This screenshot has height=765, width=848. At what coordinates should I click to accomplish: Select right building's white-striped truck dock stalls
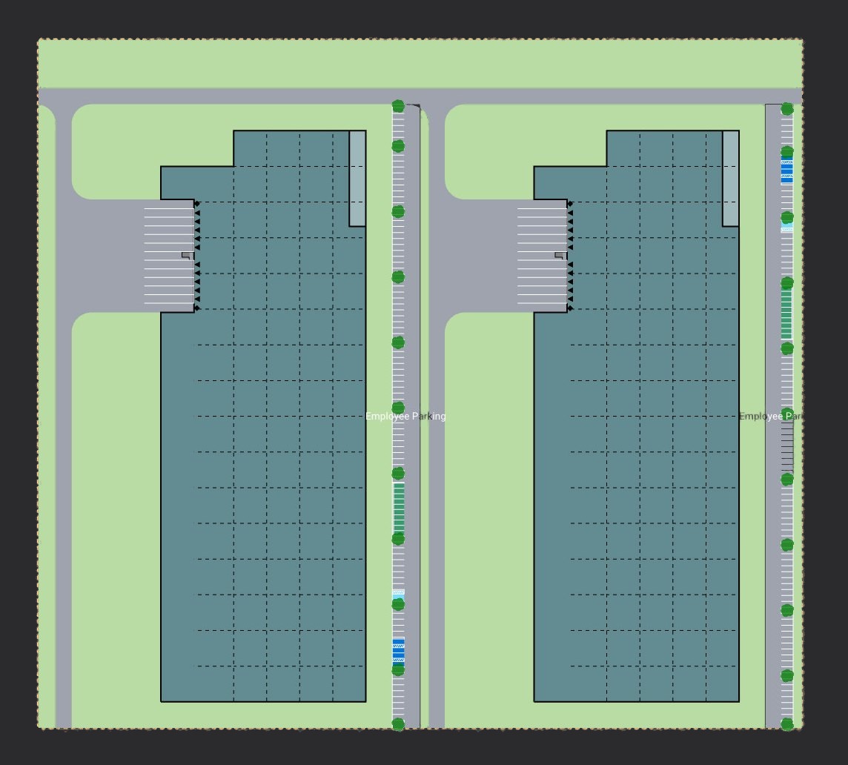tap(542, 256)
